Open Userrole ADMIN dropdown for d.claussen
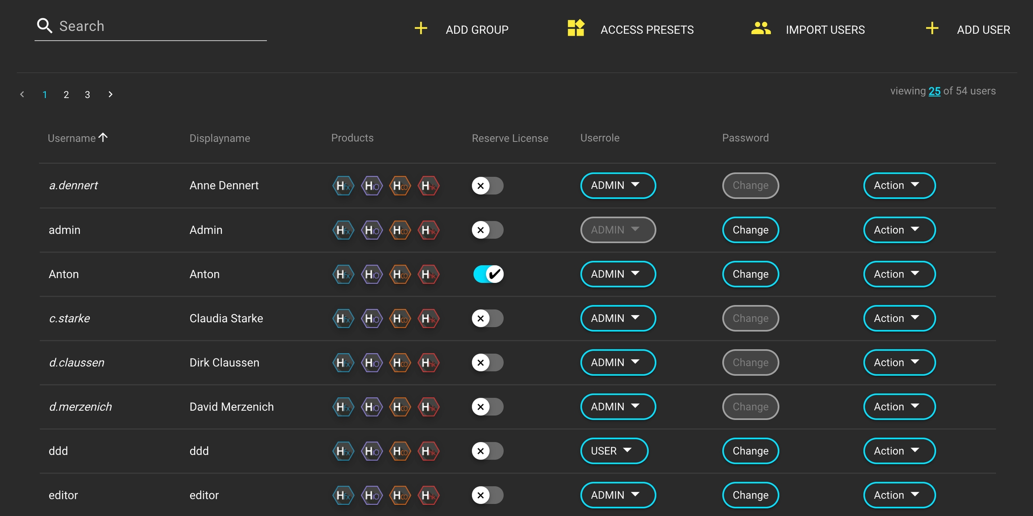1033x516 pixels. pos(617,362)
